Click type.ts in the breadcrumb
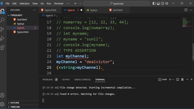The image size is (194, 109). pyautogui.click(x=49, y=15)
